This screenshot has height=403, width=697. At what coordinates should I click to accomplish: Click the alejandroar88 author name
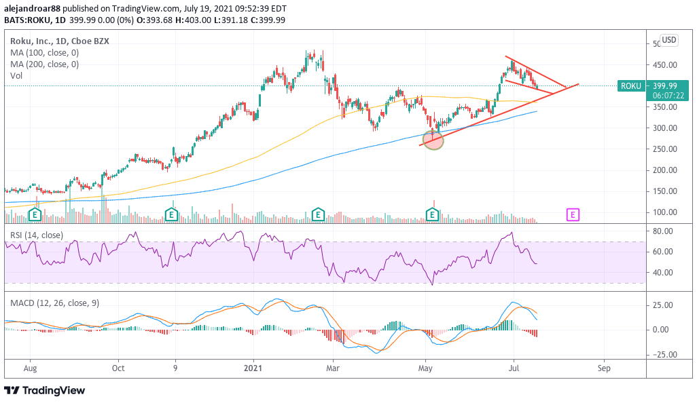coord(31,8)
